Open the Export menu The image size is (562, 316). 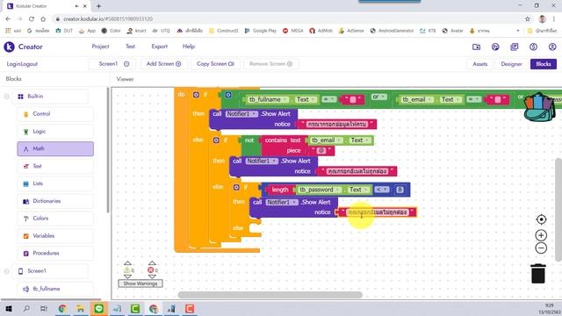coord(160,47)
